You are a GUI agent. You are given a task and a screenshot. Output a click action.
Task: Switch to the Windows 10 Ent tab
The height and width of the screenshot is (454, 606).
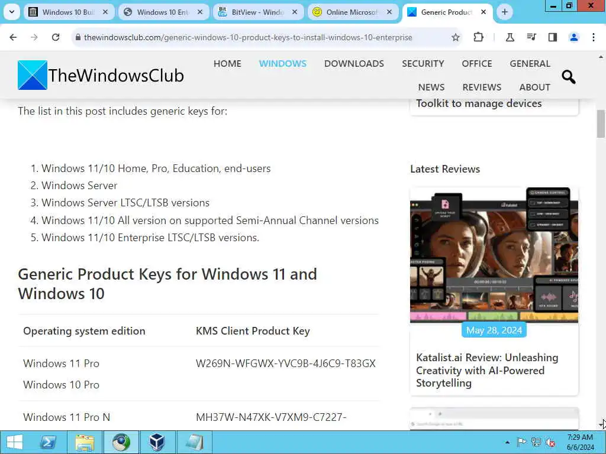click(163, 12)
